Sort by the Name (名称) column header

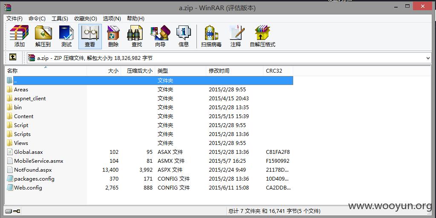[46, 71]
